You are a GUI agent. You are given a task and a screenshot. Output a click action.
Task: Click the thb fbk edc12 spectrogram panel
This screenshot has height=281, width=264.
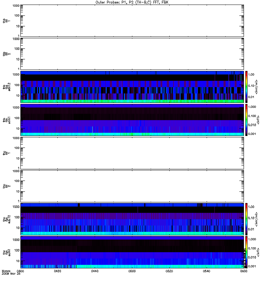point(132,87)
